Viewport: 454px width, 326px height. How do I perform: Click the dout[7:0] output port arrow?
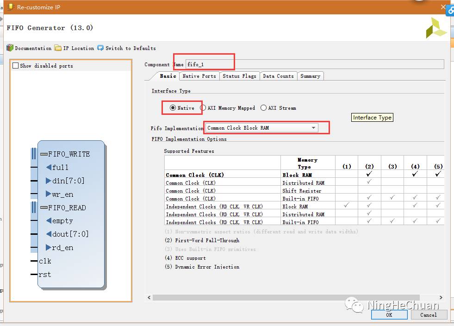48,234
